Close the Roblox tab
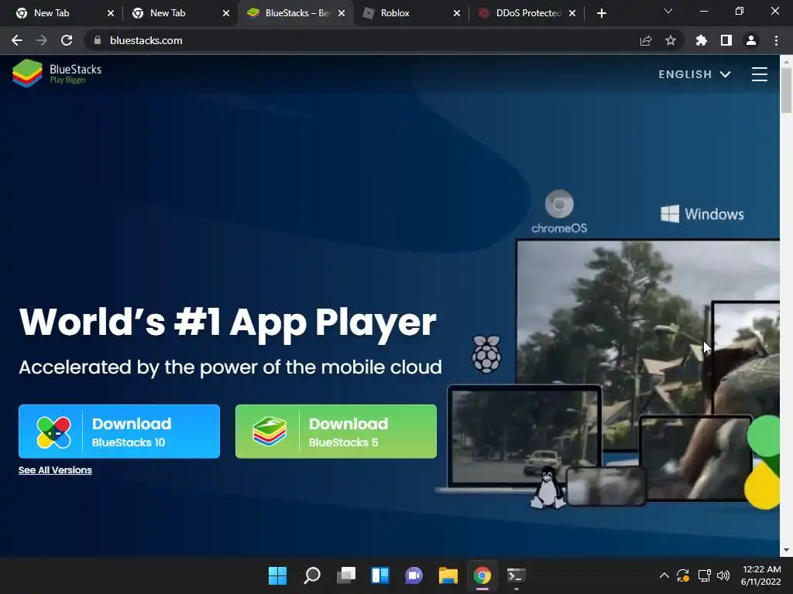This screenshot has width=793, height=594. pos(457,13)
